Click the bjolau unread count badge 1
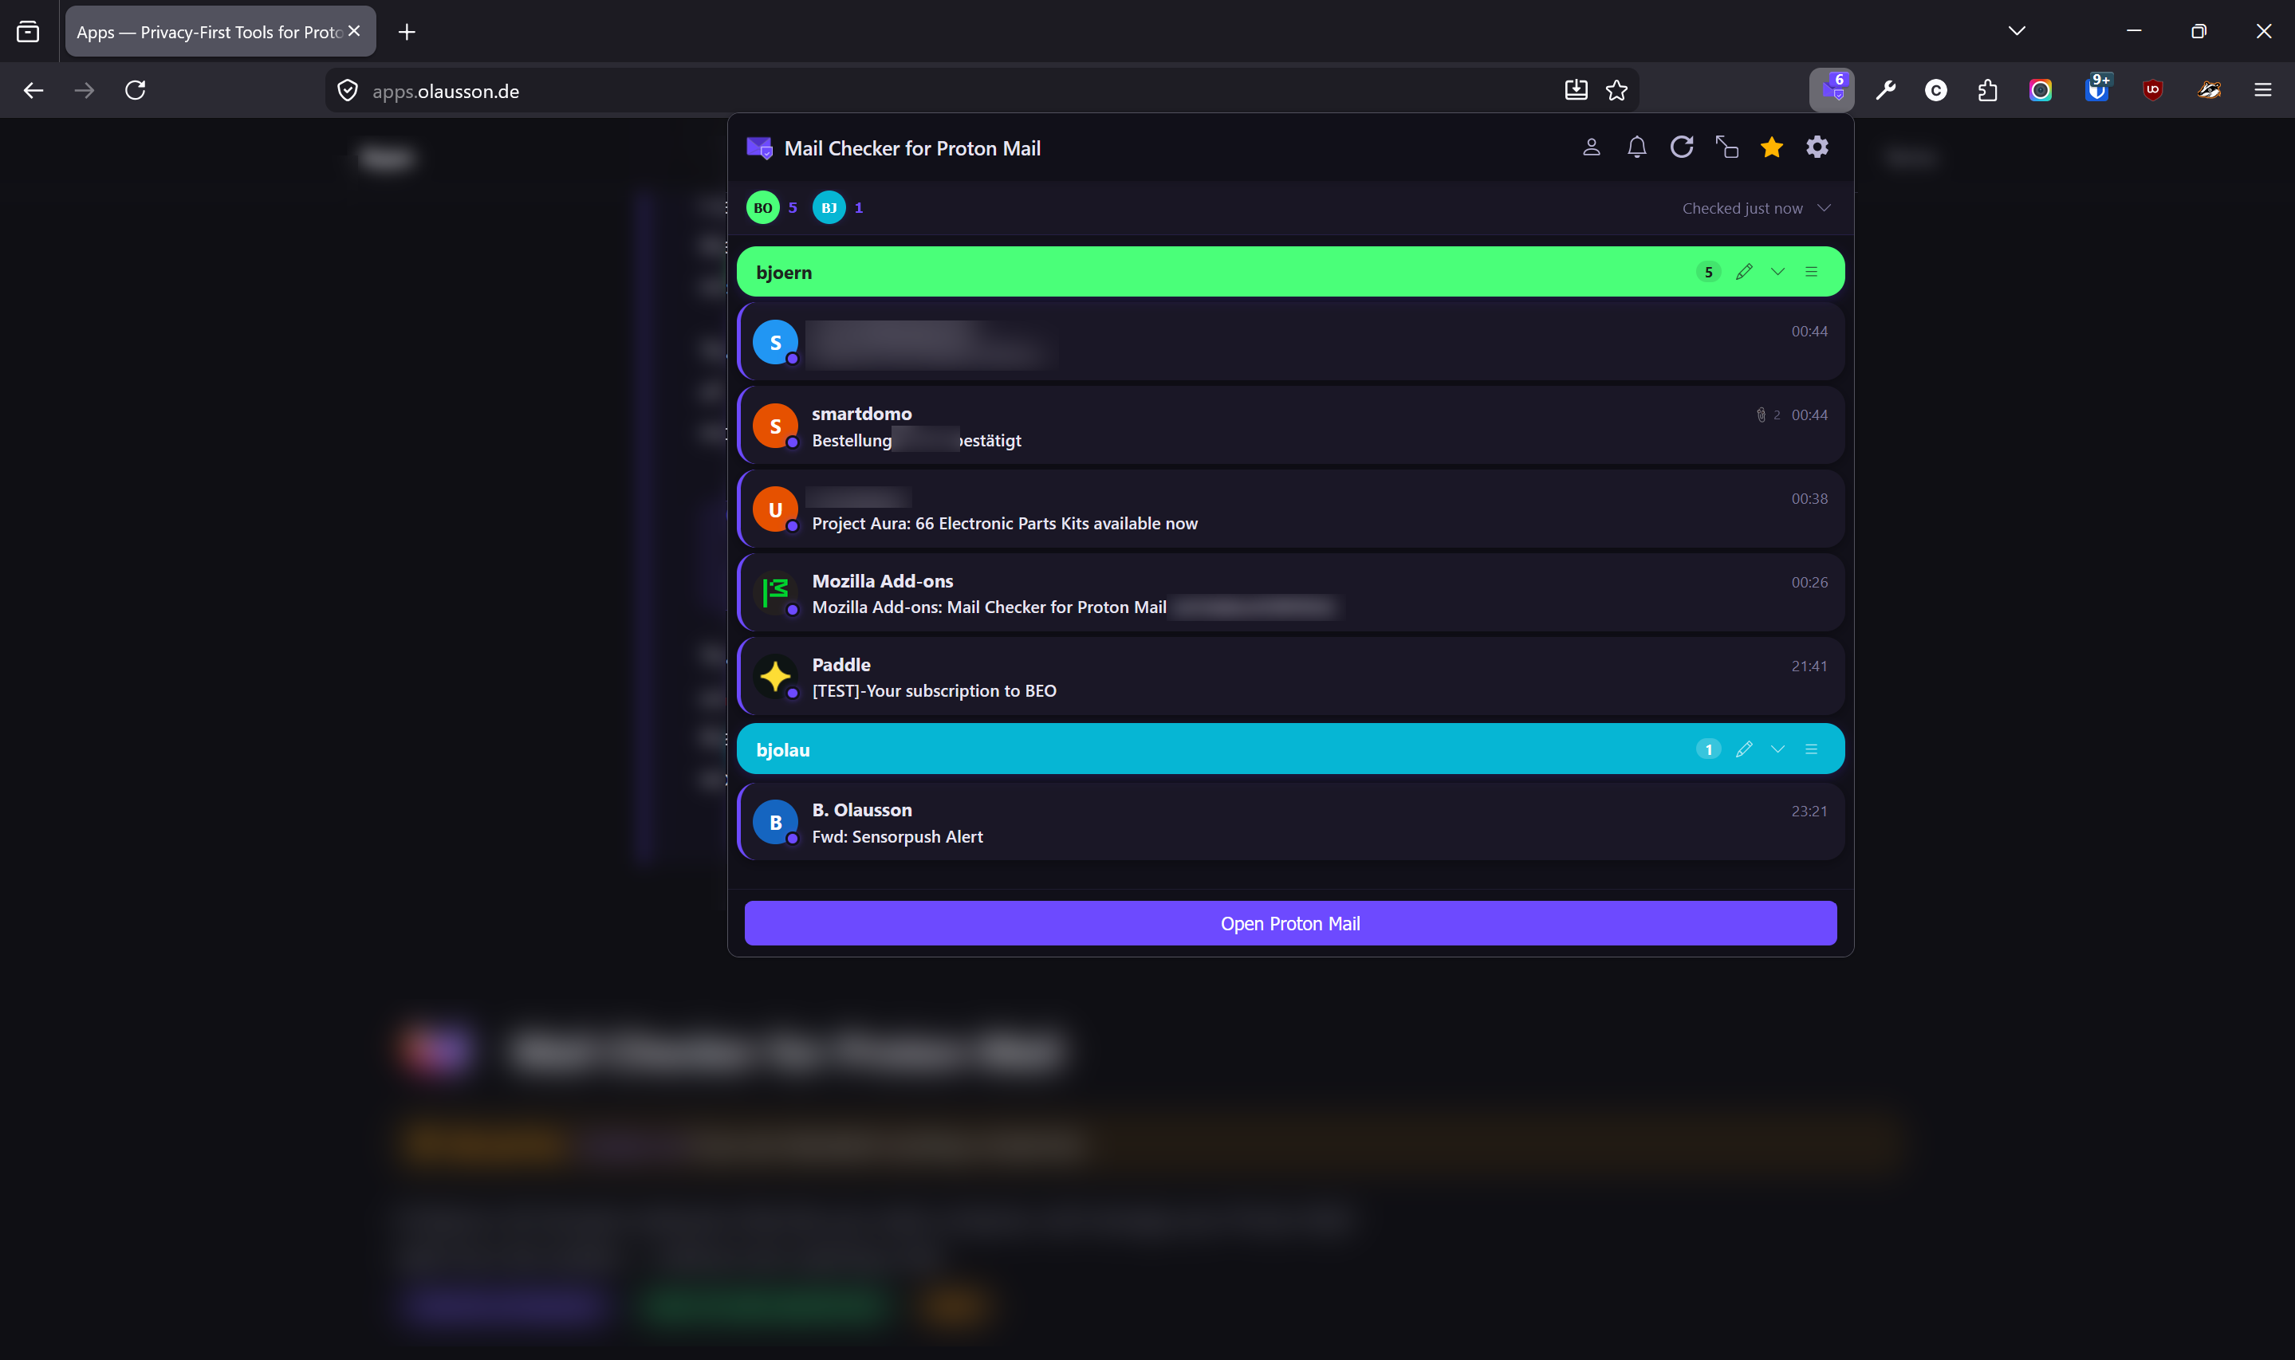 point(1707,749)
